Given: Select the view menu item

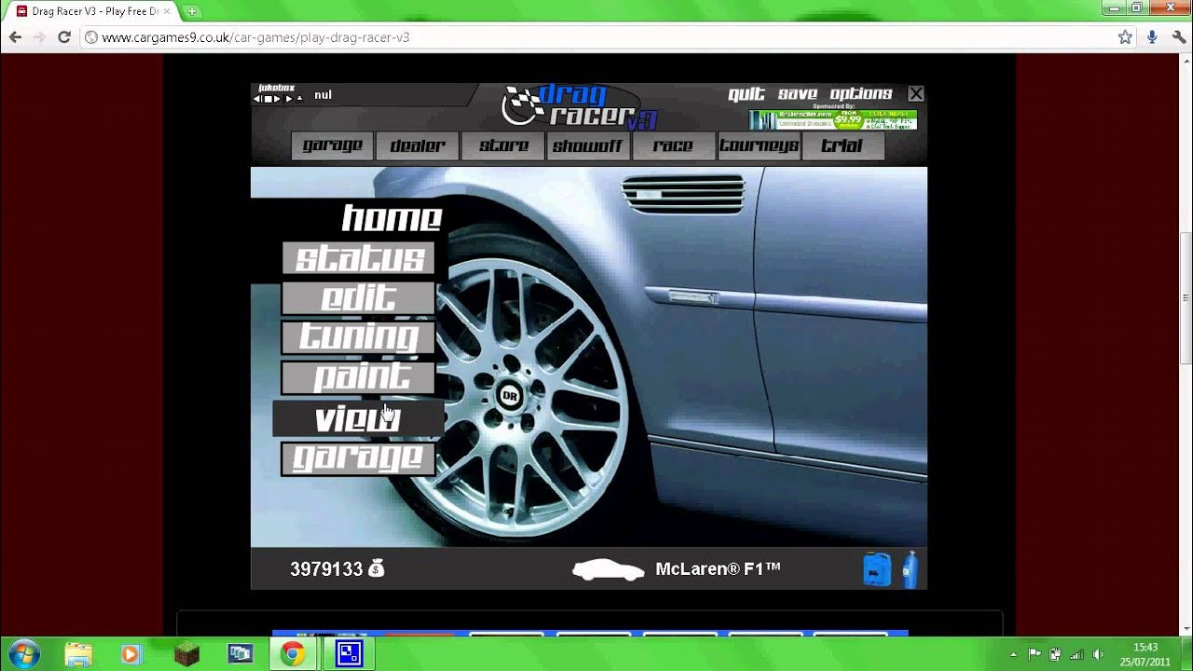Looking at the screenshot, I should coord(359,418).
